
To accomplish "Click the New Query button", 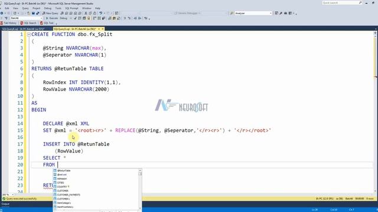I will 50,13.
